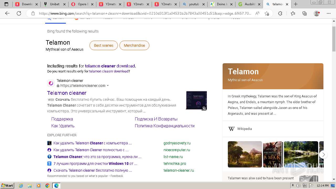
Task: Open the Favorites list icon
Action: point(293,13)
